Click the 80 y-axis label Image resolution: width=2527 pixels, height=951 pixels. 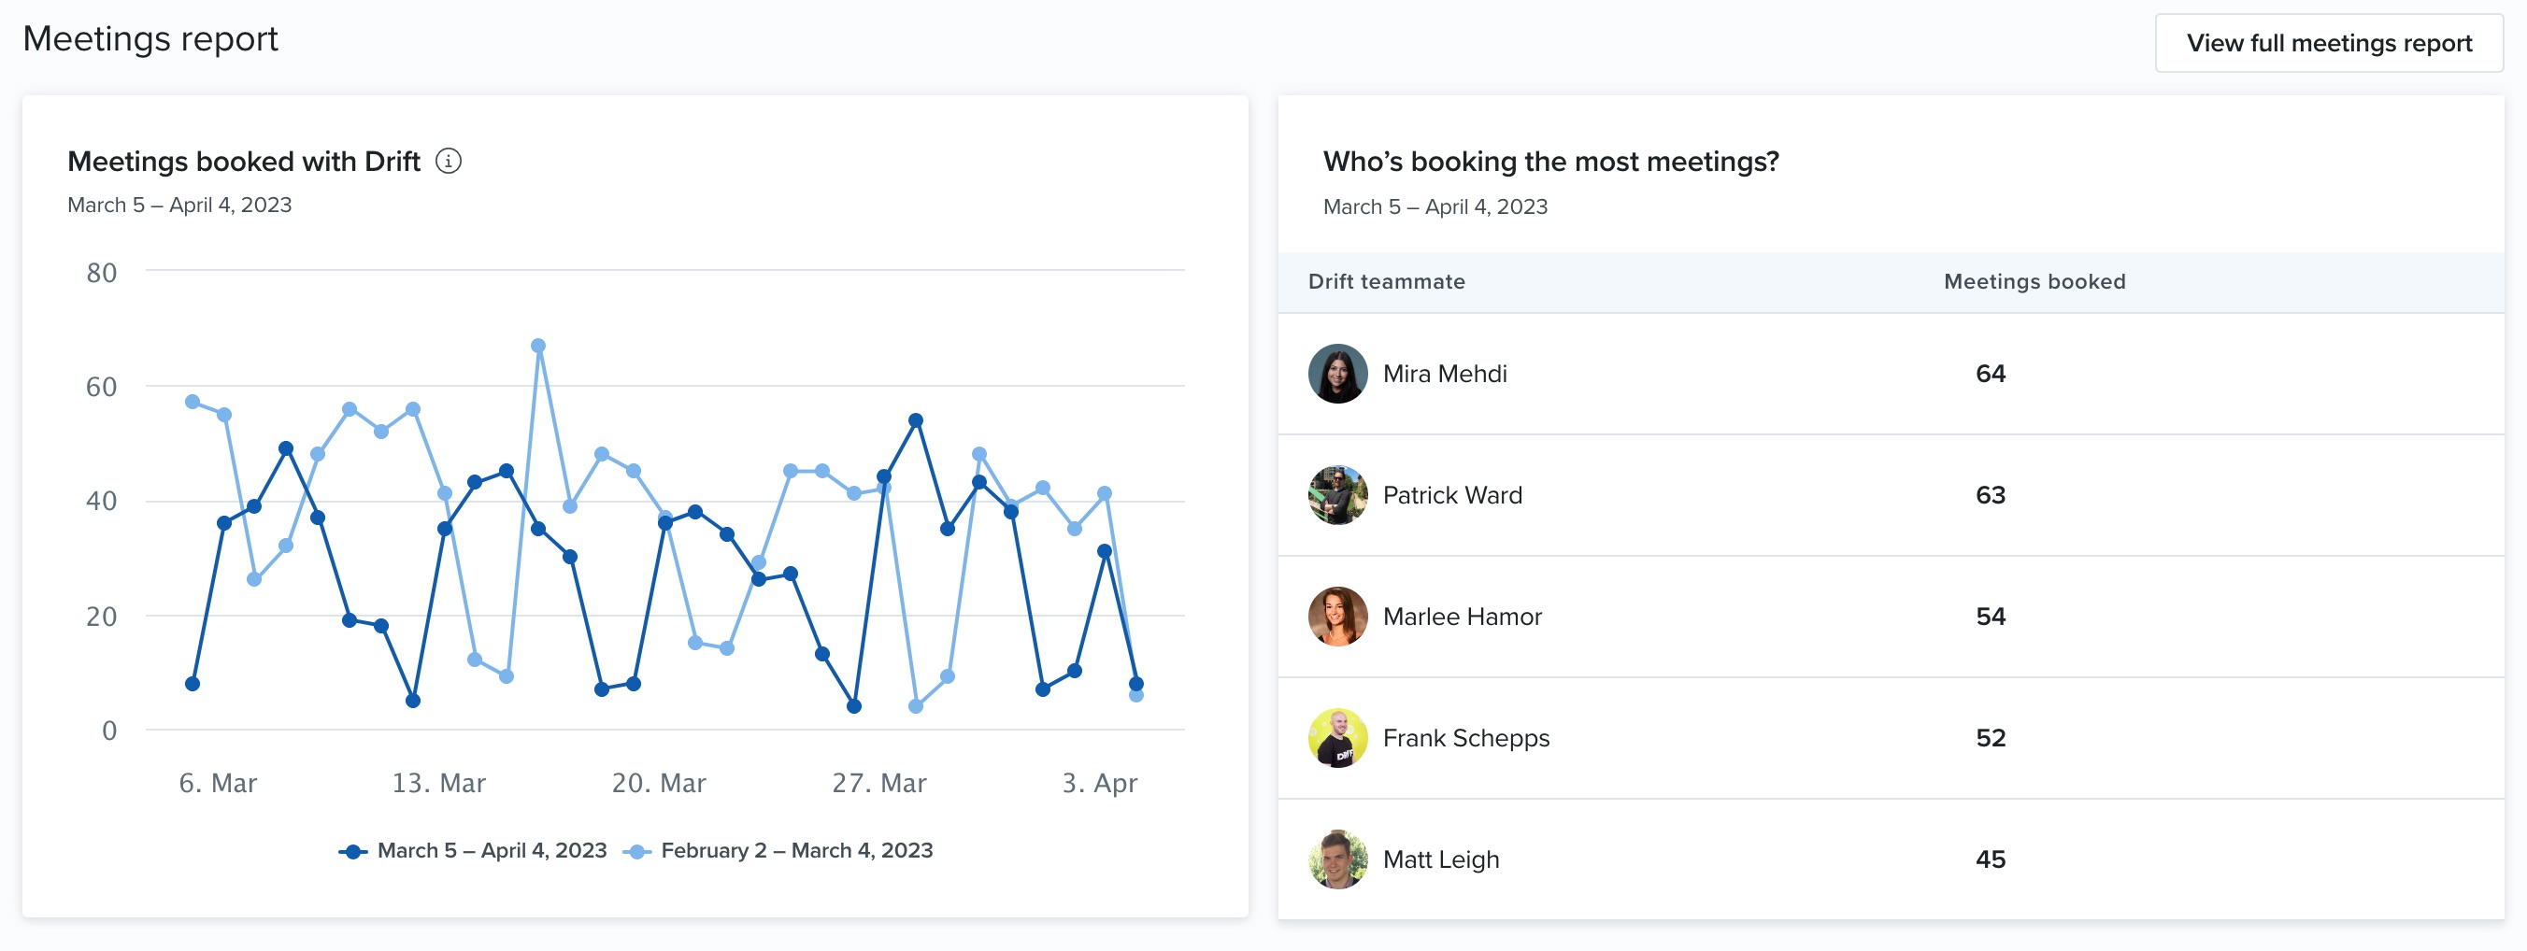point(101,274)
